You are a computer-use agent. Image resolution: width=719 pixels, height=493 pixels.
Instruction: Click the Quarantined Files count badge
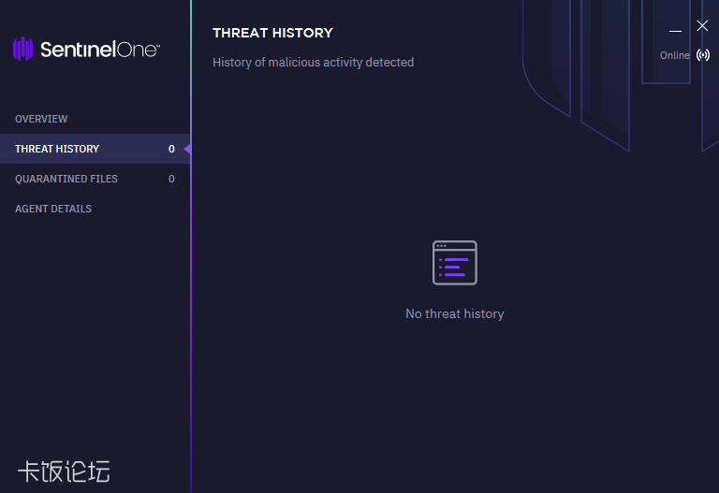(171, 179)
